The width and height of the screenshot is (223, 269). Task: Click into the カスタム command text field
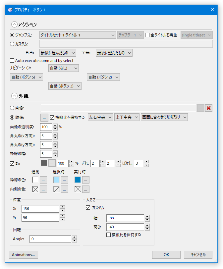coord(126,44)
